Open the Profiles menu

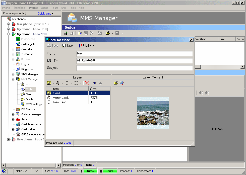(34, 8)
